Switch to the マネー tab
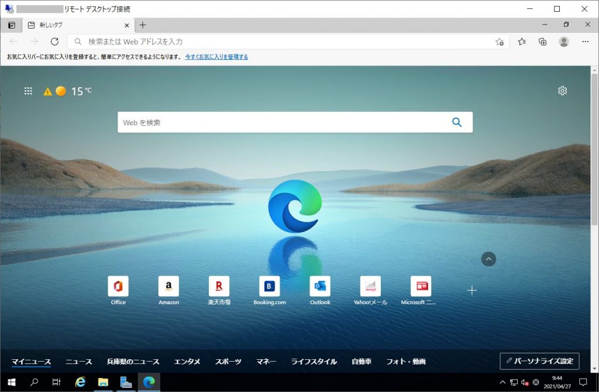Screen dimensions: 599x392 pyautogui.click(x=266, y=362)
